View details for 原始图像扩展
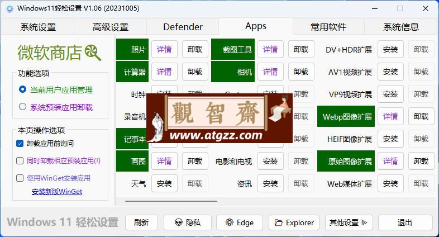 tap(390, 161)
